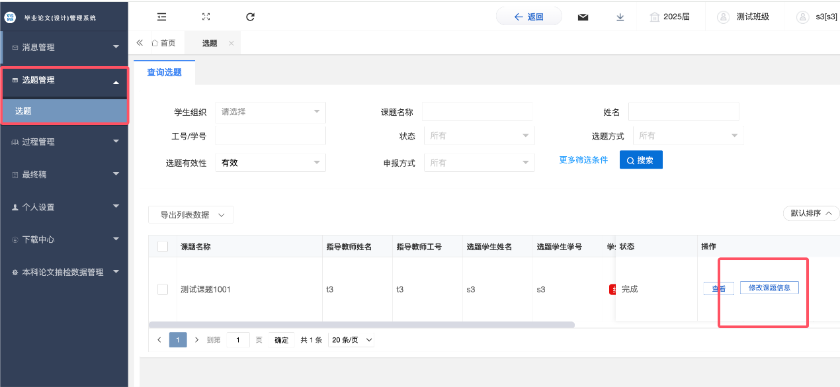Screen dimensions: 840x387
Task: Toggle fullscreen with the expand icon
Action: click(206, 17)
